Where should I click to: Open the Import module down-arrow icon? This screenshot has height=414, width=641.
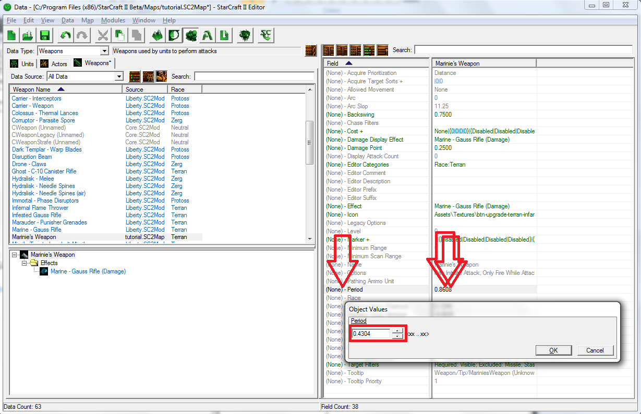(x=224, y=35)
